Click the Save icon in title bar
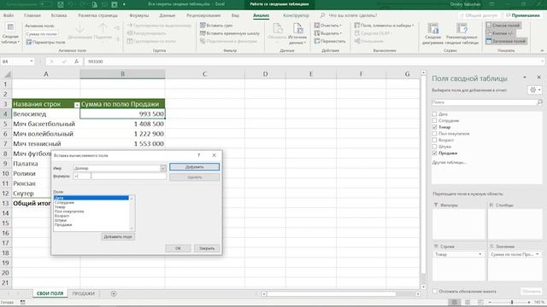The height and width of the screenshot is (307, 547). point(61,4)
